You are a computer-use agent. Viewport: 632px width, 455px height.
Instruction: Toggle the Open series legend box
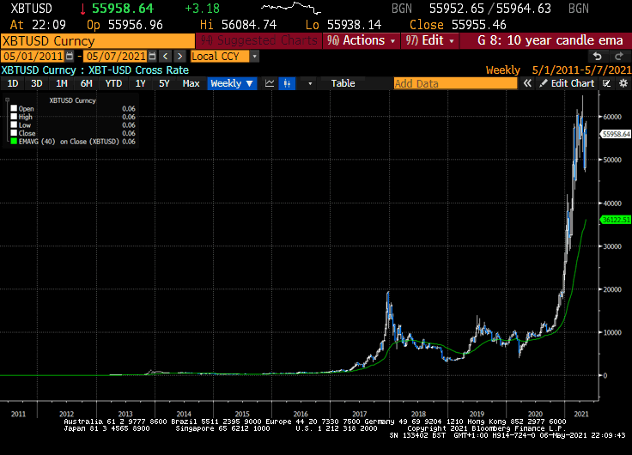pyautogui.click(x=13, y=109)
